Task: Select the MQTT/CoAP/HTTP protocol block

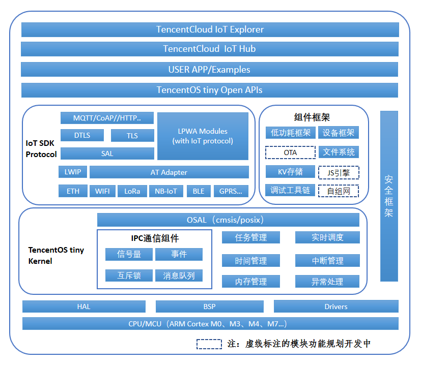Action: (x=107, y=117)
